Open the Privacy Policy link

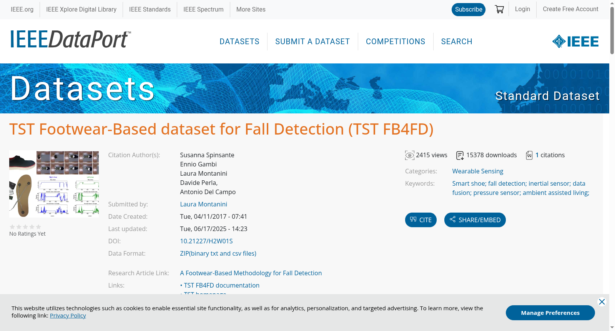pos(68,316)
